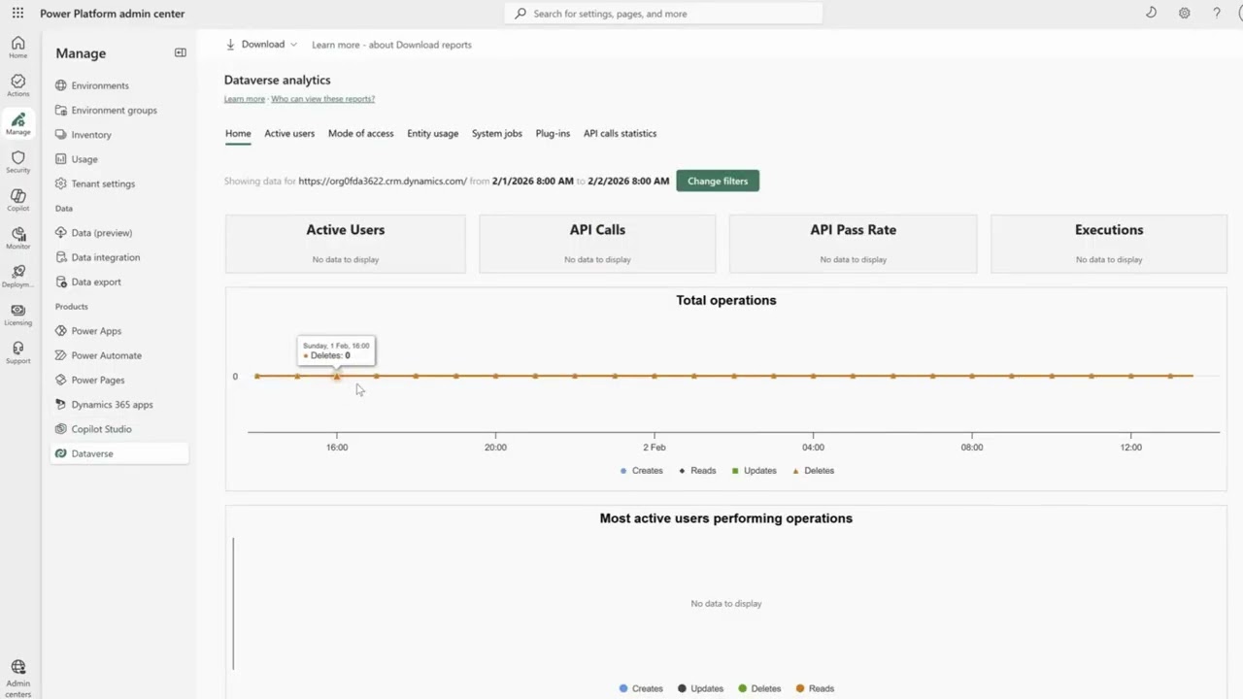Toggle Creates in Most active users legend
This screenshot has height=699, width=1243.
coord(641,688)
